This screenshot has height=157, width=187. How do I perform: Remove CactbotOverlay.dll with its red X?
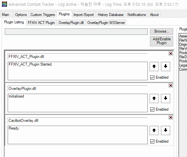(x=171, y=117)
